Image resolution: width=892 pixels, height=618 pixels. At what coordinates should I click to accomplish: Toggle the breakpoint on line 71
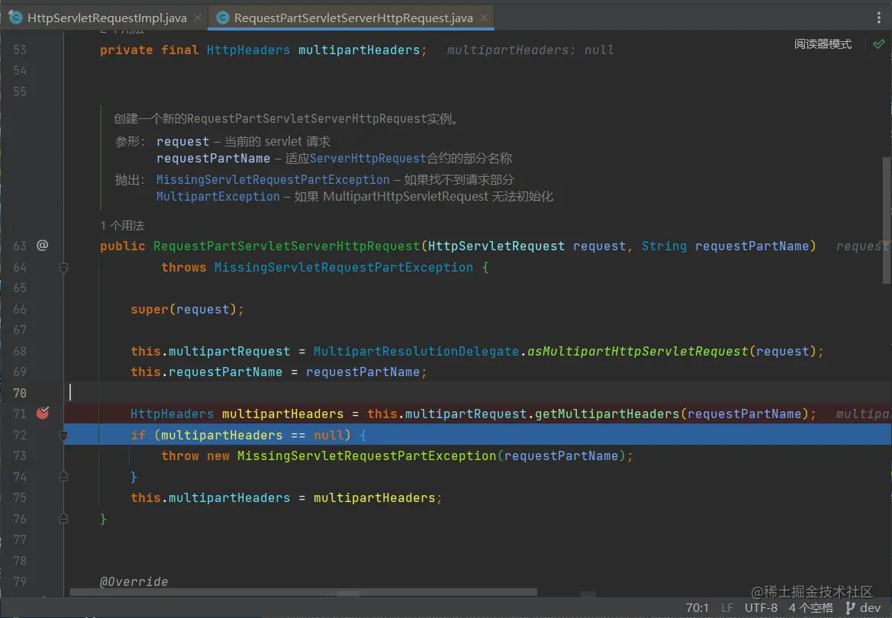tap(43, 413)
